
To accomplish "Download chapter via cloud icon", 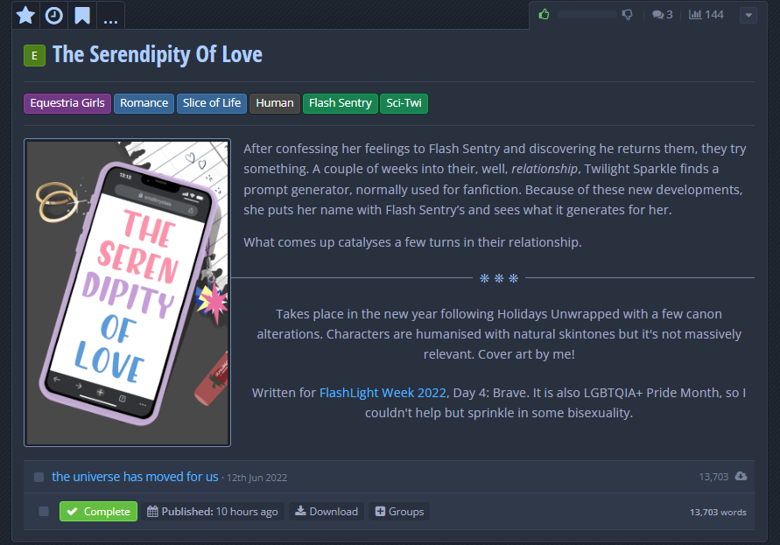I will [741, 477].
